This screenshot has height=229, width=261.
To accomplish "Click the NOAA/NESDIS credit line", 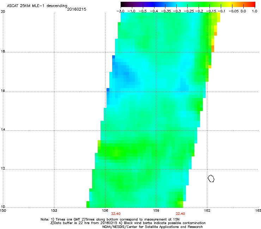I will [x=152, y=227].
